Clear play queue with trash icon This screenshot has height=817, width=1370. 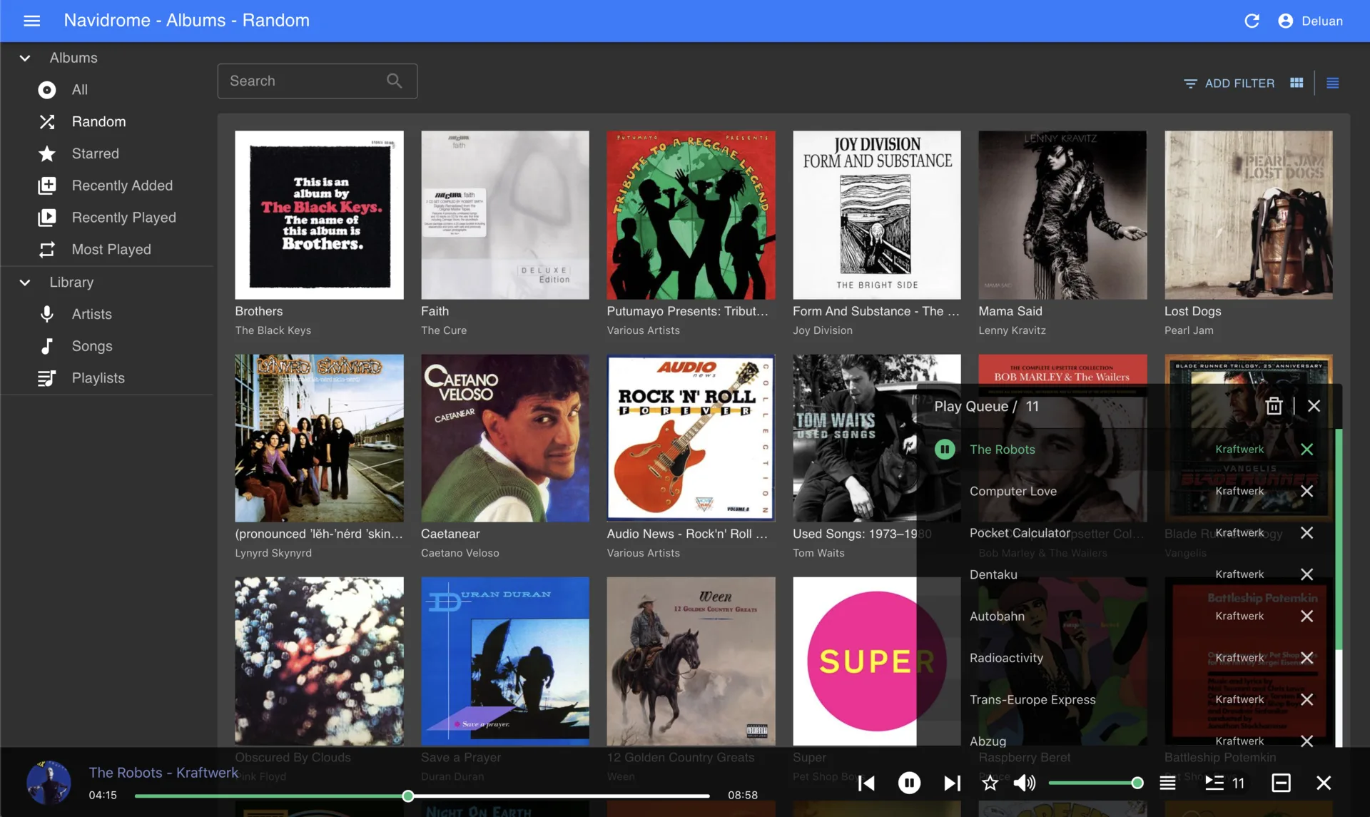[x=1274, y=406]
